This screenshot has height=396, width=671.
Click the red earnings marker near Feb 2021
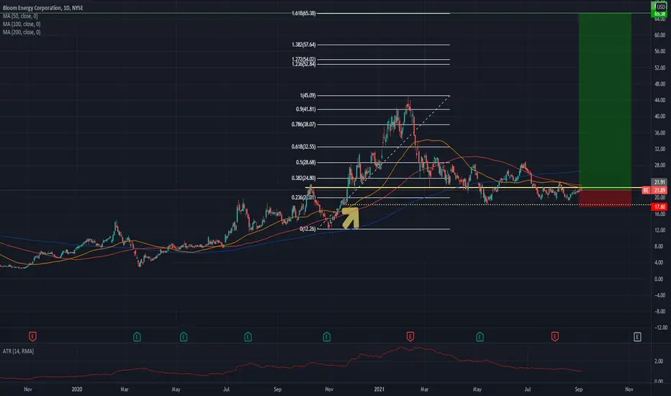pyautogui.click(x=410, y=337)
